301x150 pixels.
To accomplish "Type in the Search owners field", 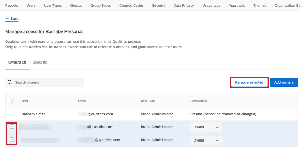I will pos(48,82).
